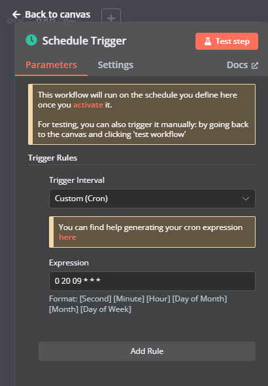Run the Test step button
Image resolution: width=268 pixels, height=386 pixels.
pos(227,41)
